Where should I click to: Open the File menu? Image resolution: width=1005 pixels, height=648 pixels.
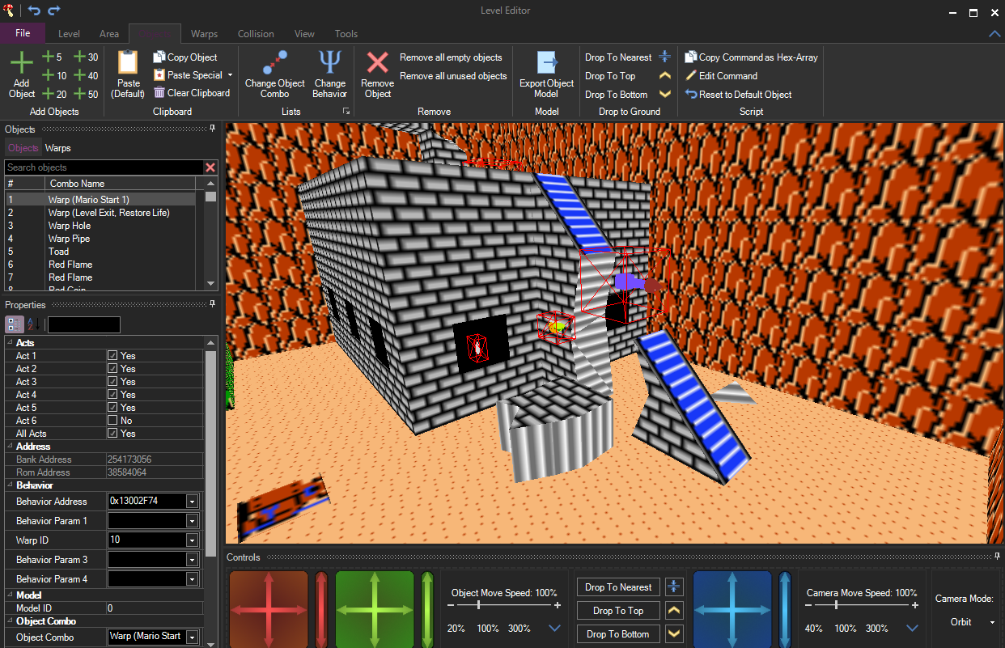23,33
